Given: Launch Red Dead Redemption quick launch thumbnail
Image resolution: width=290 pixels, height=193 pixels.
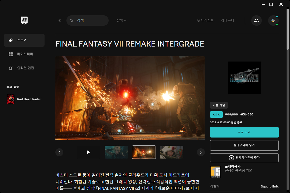Looking at the screenshot, I should point(11,99).
